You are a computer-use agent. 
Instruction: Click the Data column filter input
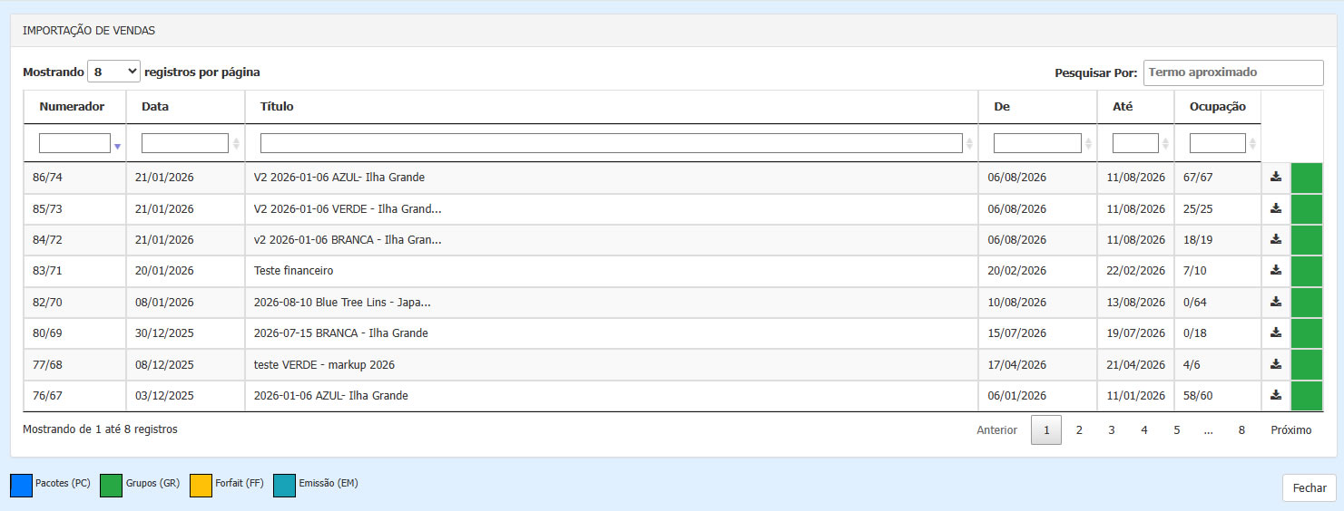184,143
